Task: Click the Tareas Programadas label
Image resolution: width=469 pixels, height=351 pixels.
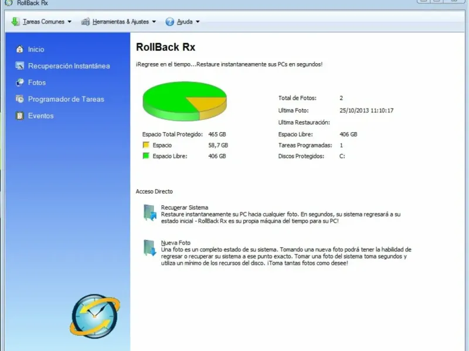Action: [x=305, y=145]
